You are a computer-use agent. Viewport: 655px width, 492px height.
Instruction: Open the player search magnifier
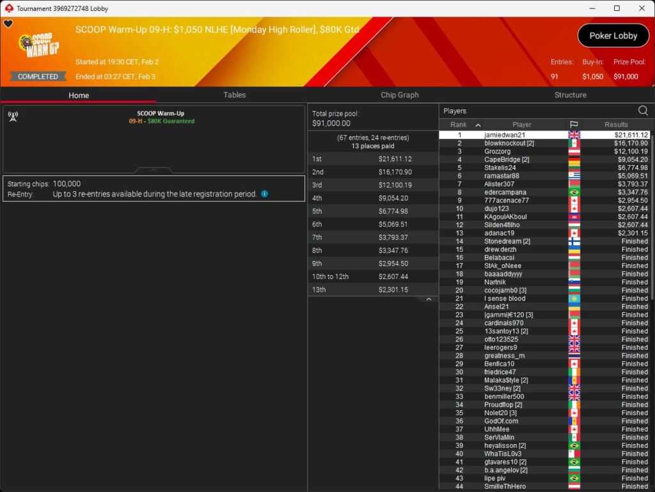point(642,111)
